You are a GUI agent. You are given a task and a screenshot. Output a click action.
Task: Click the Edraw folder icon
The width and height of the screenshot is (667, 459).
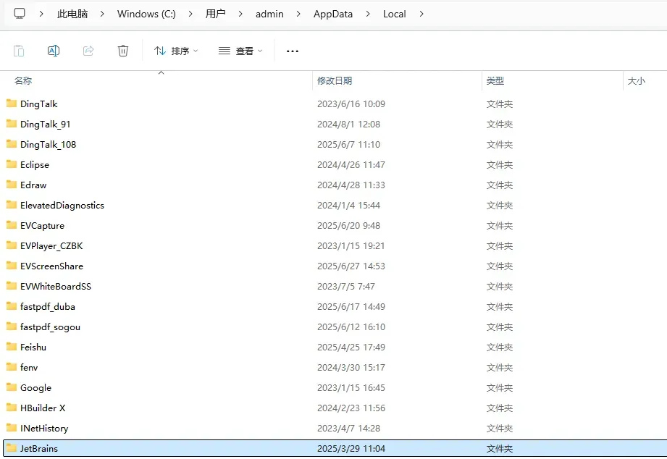click(x=12, y=185)
